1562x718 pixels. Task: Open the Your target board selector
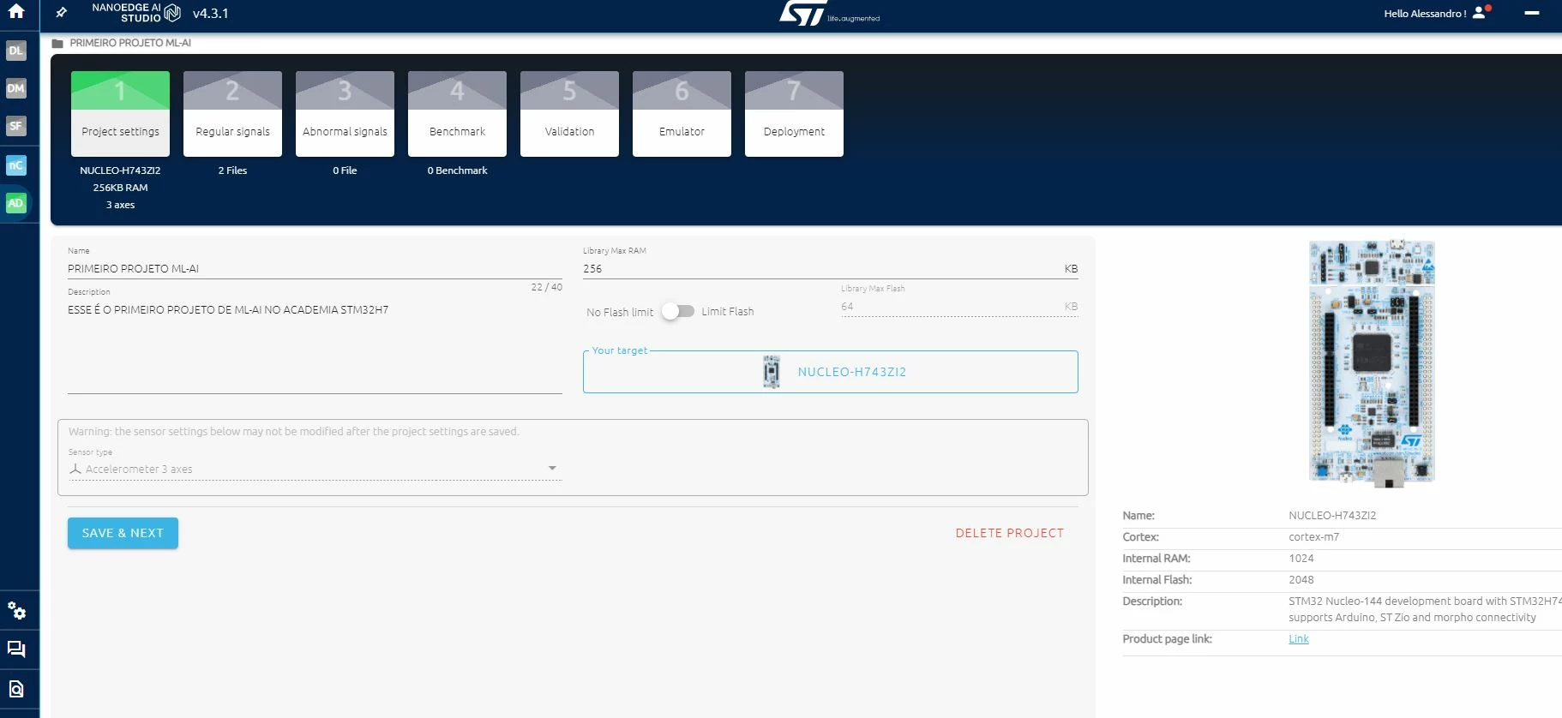830,372
